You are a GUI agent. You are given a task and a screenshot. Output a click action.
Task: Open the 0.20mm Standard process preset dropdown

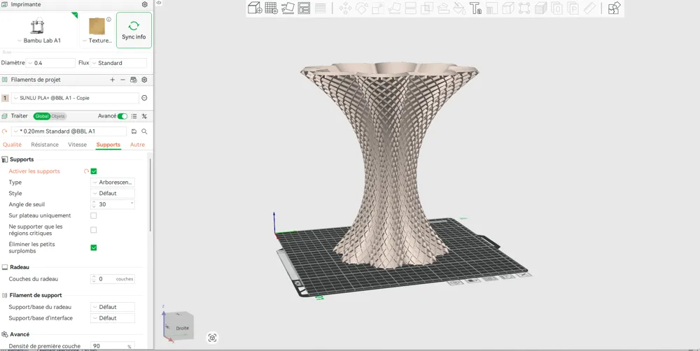tap(69, 131)
